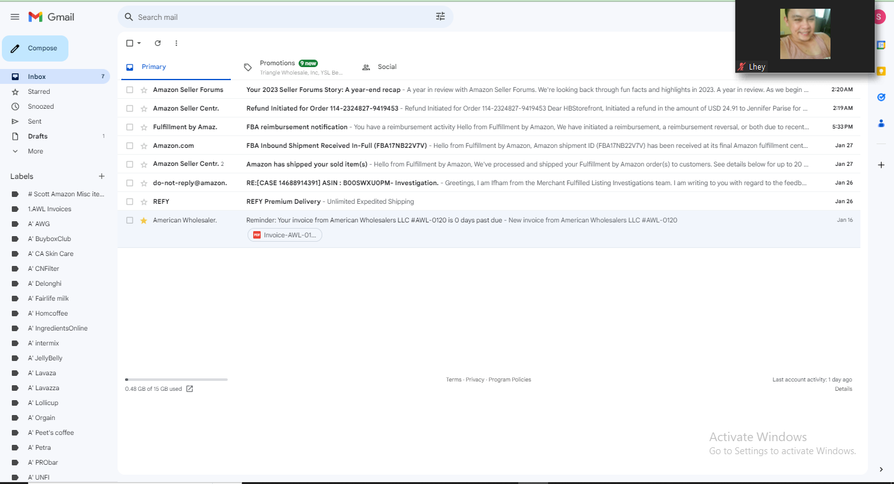Star the REFY Premium Delivery email
The height and width of the screenshot is (484, 894).
[x=144, y=201]
